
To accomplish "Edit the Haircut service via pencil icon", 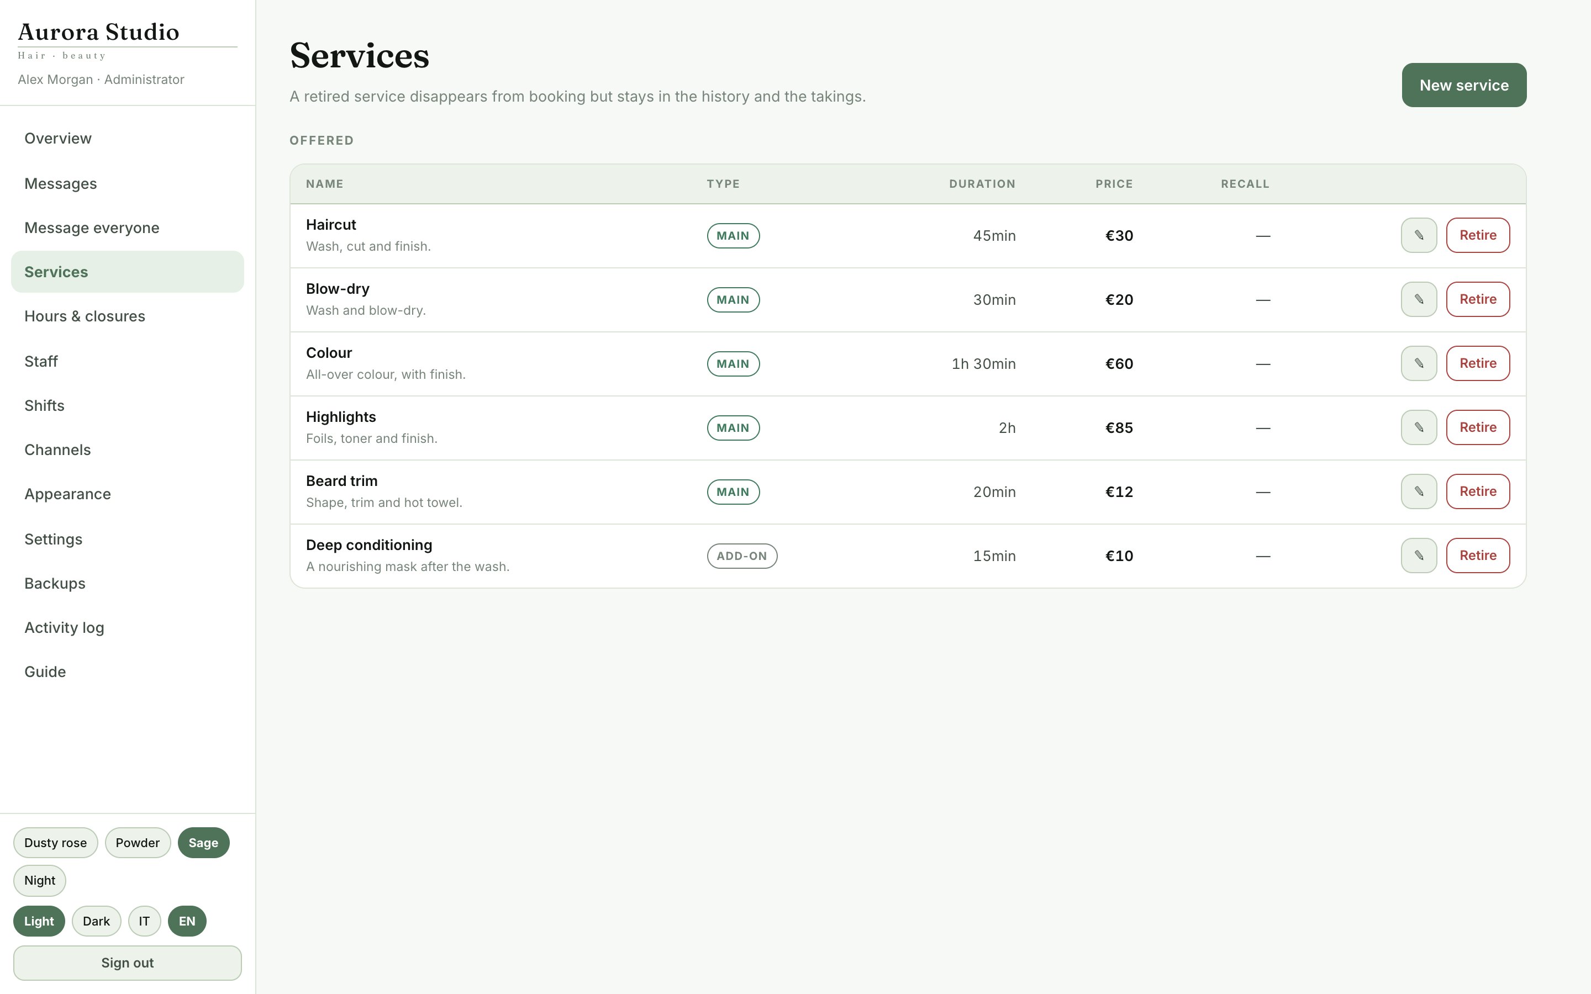I will [x=1419, y=235].
